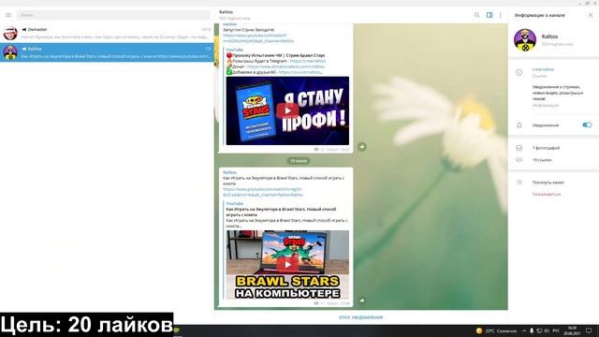Open the taskbar clock and calendar
599x337 pixels.
(x=572, y=330)
